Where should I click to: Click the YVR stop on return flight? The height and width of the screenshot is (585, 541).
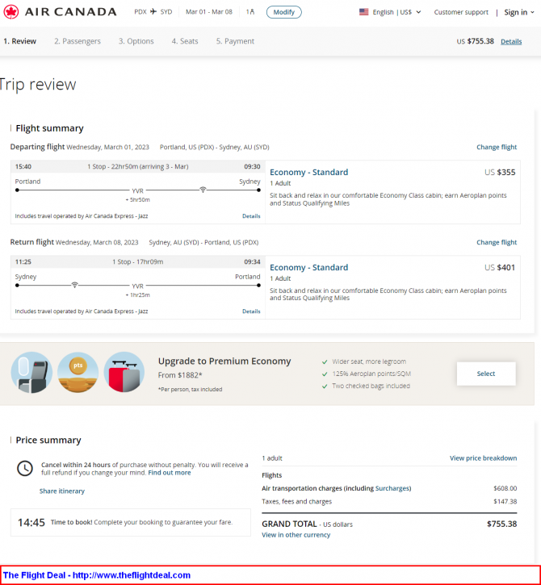(x=137, y=286)
